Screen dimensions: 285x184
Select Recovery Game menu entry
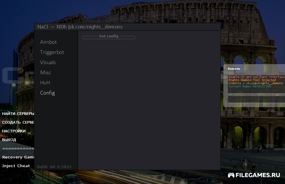(18, 157)
